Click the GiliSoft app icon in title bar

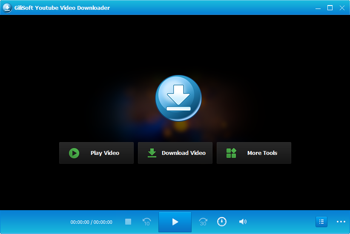pos(7,8)
